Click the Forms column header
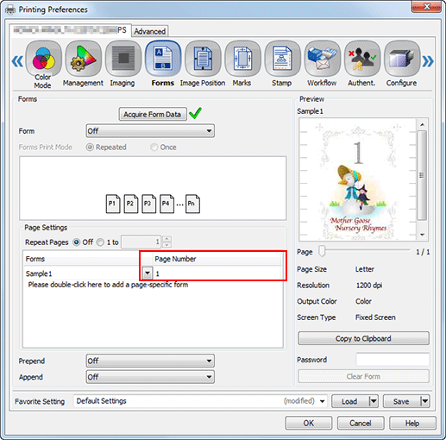Screen dimensions: 446x440 (x=88, y=259)
